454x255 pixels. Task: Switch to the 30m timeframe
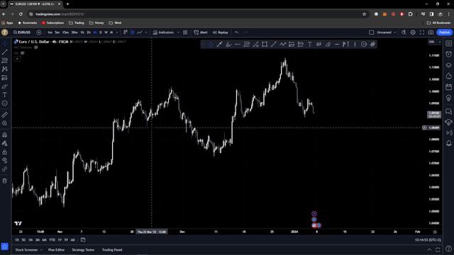(74, 33)
